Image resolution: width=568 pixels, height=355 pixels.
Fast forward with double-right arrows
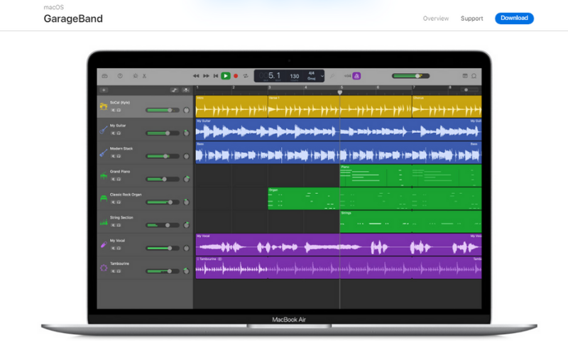[x=206, y=76]
